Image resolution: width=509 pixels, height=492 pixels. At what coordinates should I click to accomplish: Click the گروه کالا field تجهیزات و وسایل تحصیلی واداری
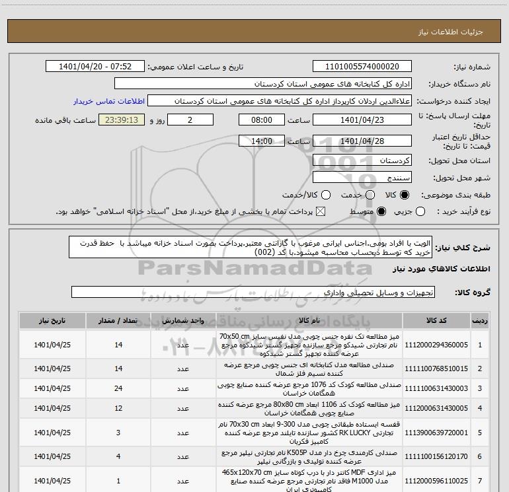click(x=253, y=292)
